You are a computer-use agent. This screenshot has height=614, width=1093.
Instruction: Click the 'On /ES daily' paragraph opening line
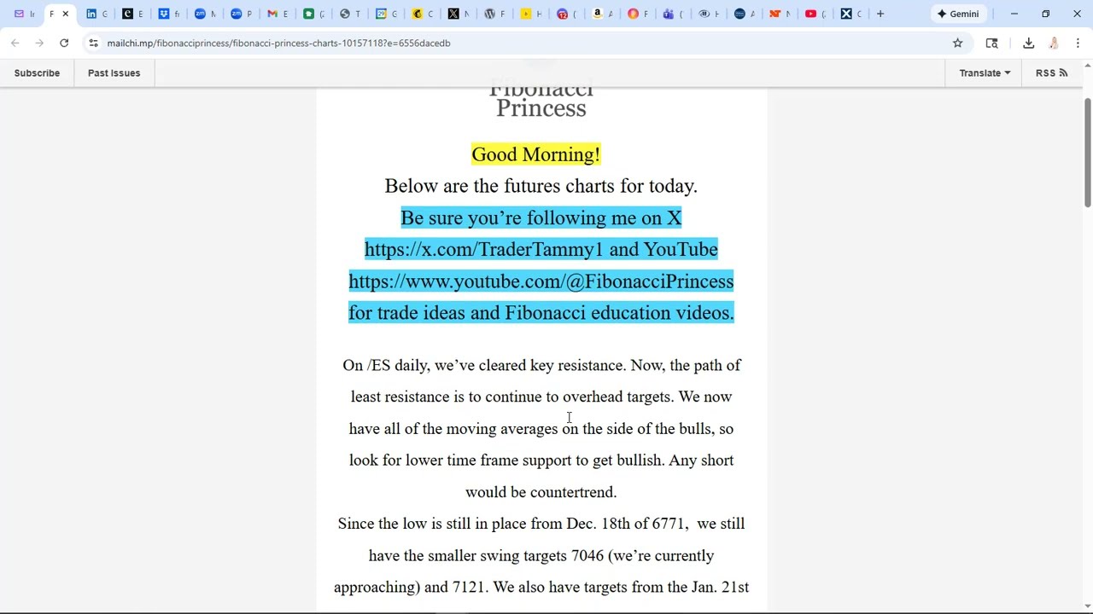[541, 365]
